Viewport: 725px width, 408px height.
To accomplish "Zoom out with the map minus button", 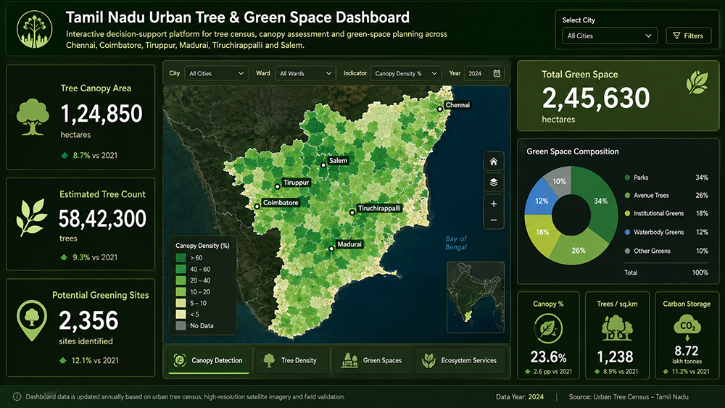I will coord(494,220).
